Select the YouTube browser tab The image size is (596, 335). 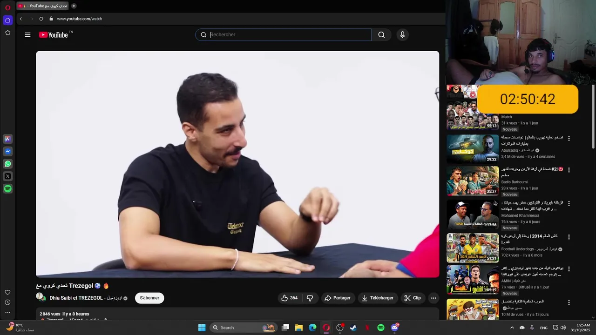(43, 6)
